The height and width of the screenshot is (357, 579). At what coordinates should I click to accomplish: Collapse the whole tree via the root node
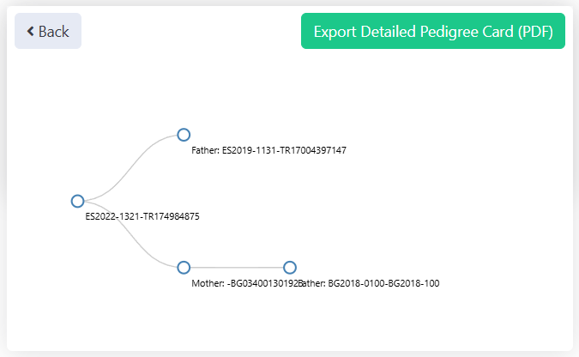(x=77, y=201)
